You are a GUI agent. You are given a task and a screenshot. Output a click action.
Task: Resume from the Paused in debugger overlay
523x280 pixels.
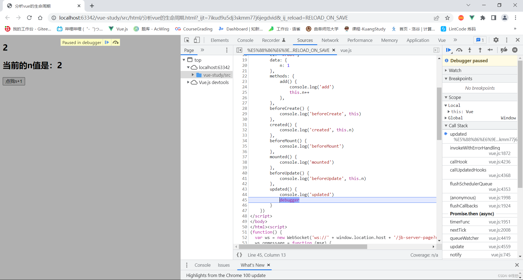coord(107,42)
